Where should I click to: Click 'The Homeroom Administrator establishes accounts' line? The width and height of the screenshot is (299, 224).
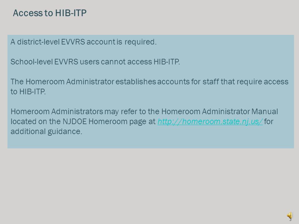tap(149, 82)
